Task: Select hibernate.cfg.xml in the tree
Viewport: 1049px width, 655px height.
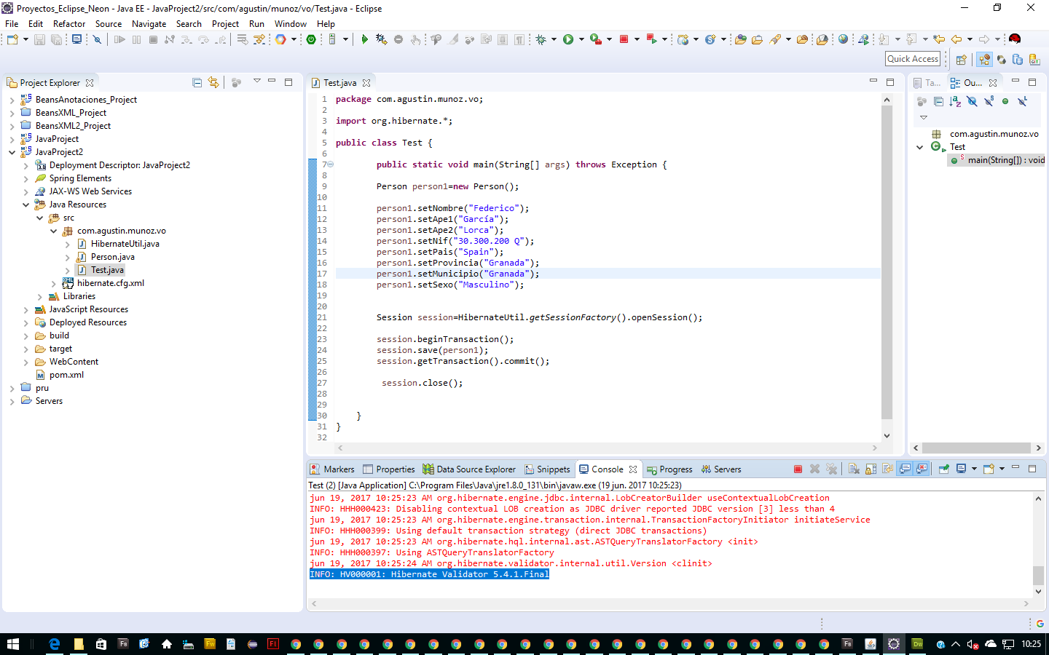Action: (111, 283)
